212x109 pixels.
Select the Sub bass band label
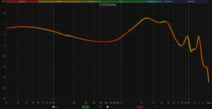[x=22, y=1]
